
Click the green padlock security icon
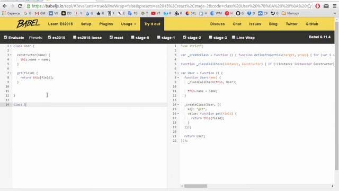coord(29,6)
